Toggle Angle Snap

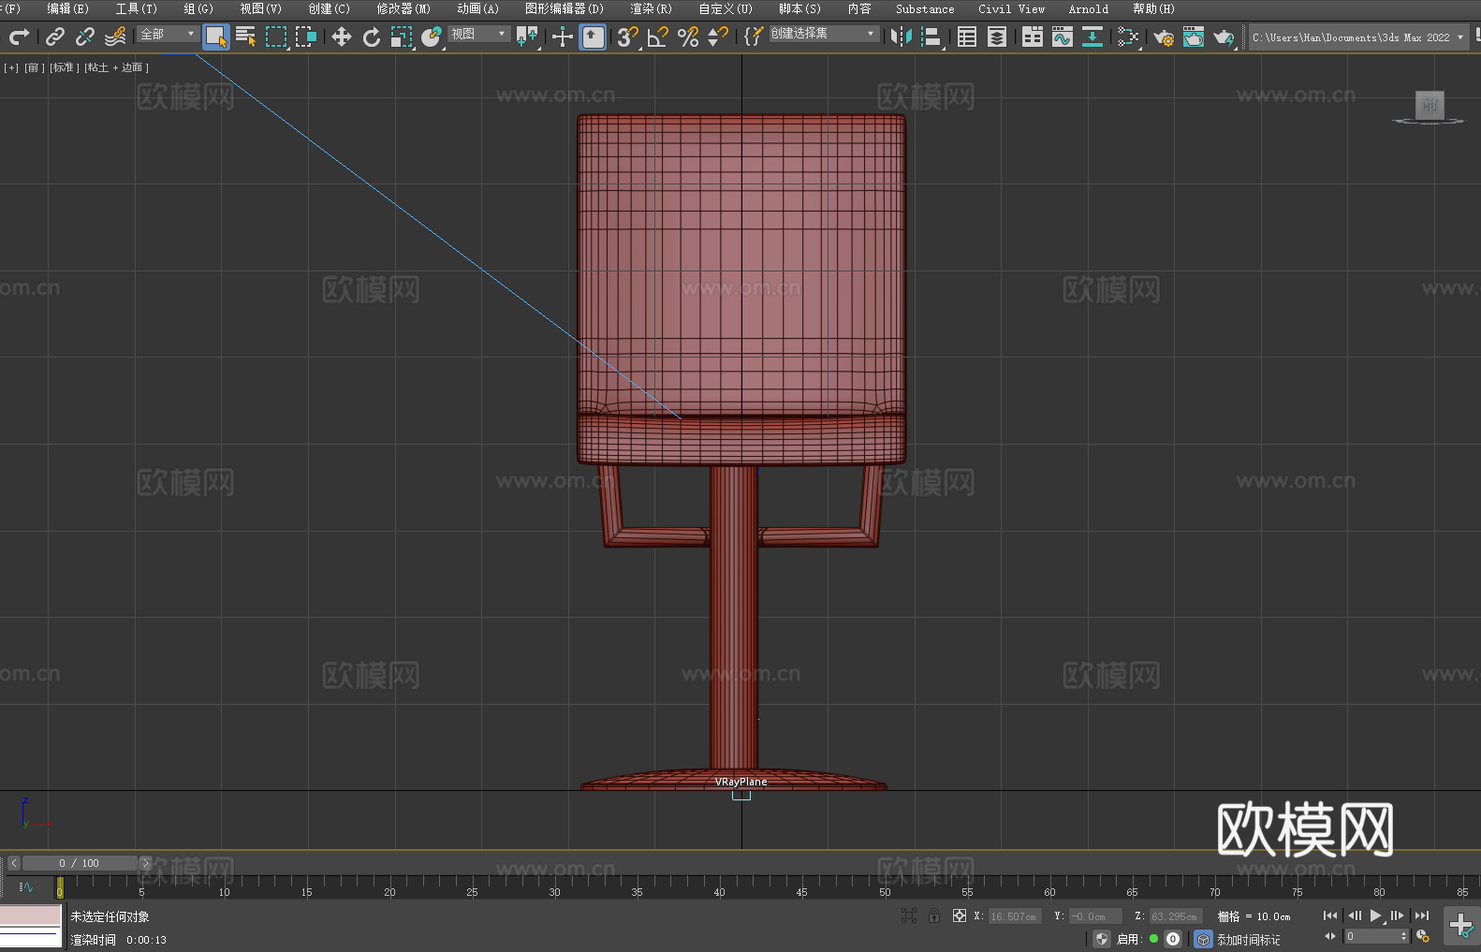point(658,37)
